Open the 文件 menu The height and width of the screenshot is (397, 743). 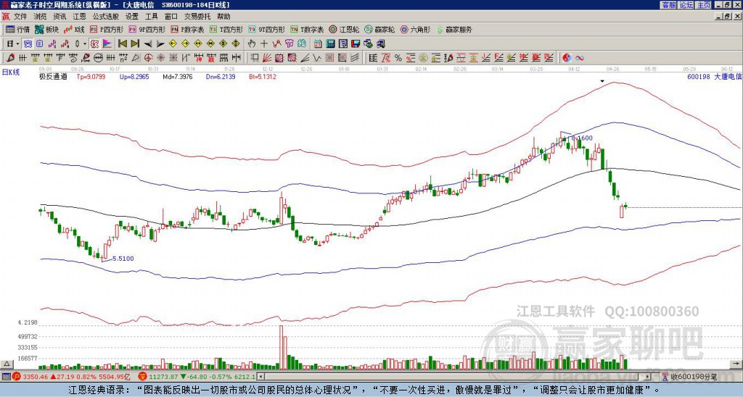point(20,17)
